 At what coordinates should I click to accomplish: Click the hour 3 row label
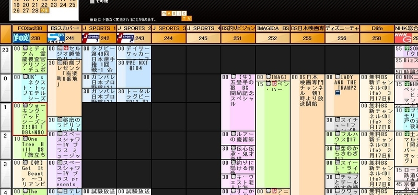[6, 174]
